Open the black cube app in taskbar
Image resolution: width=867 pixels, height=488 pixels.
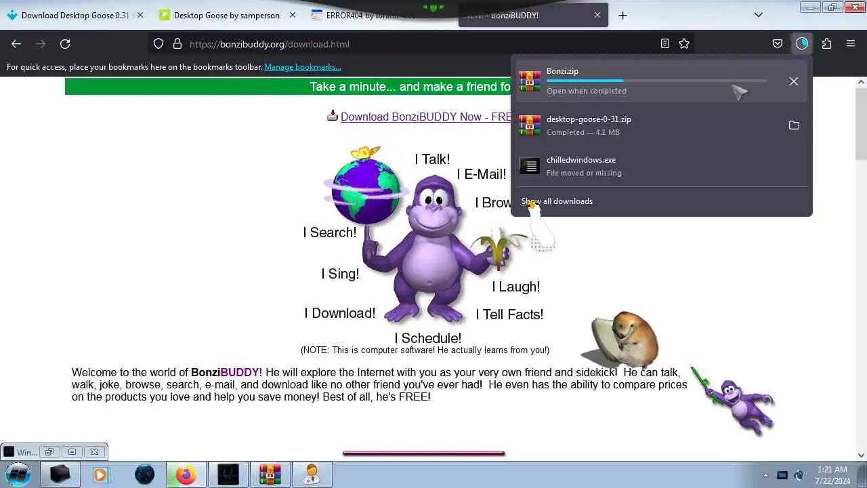pos(60,474)
